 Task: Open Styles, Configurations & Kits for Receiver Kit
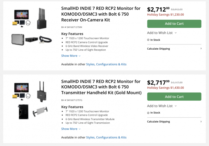(x=106, y=64)
